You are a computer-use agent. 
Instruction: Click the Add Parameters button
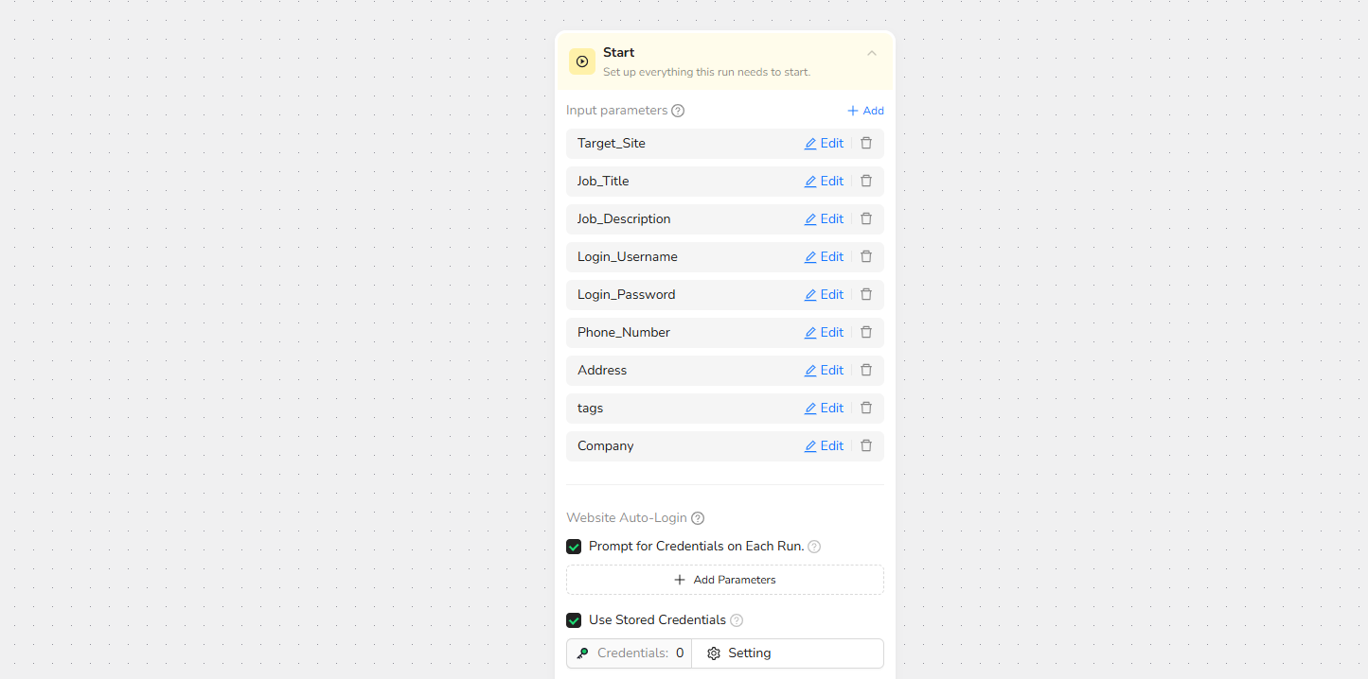(724, 580)
